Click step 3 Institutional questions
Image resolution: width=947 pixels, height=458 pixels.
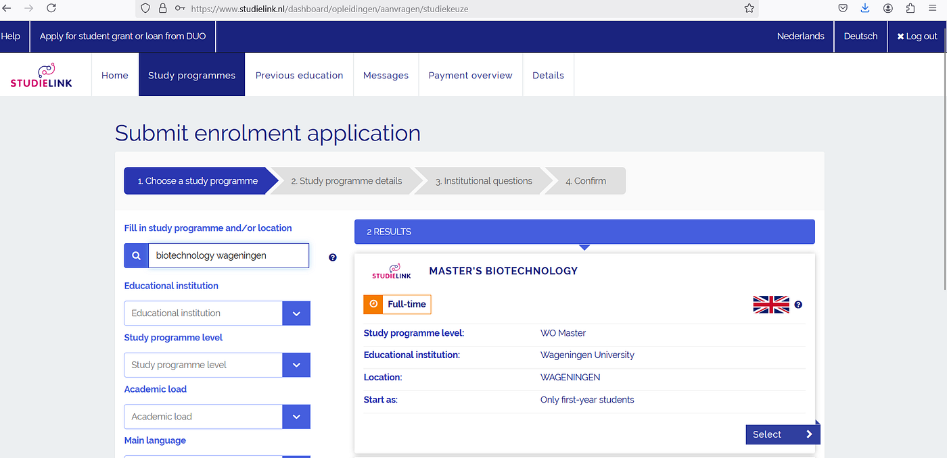point(484,181)
